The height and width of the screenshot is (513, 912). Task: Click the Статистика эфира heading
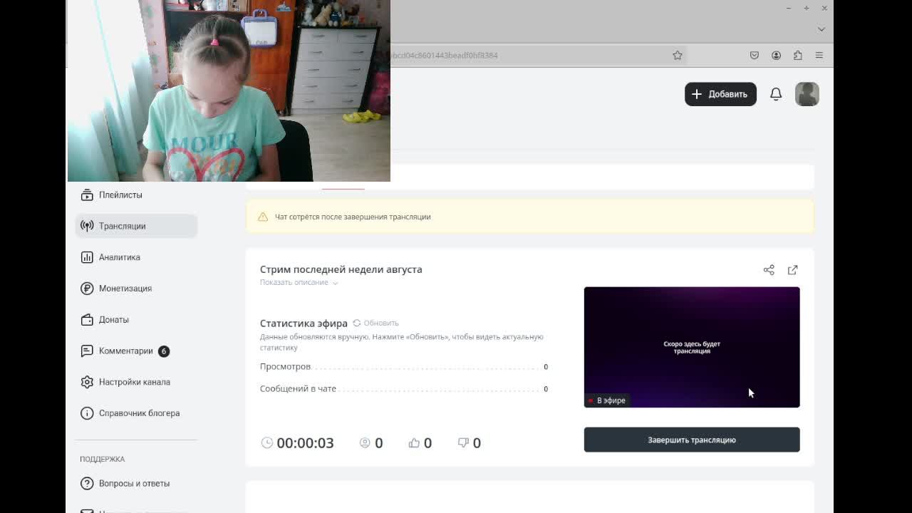pos(304,323)
